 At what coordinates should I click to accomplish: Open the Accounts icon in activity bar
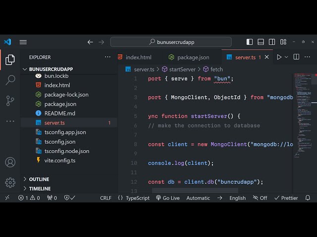(10, 162)
